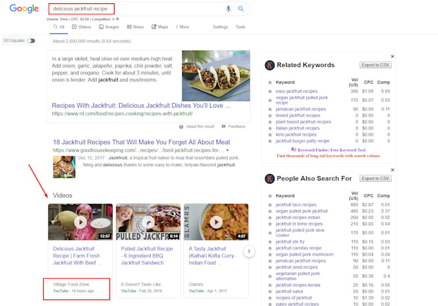Star the jackfruit recipes indian keyword
The image size is (438, 306).
tap(270, 218)
